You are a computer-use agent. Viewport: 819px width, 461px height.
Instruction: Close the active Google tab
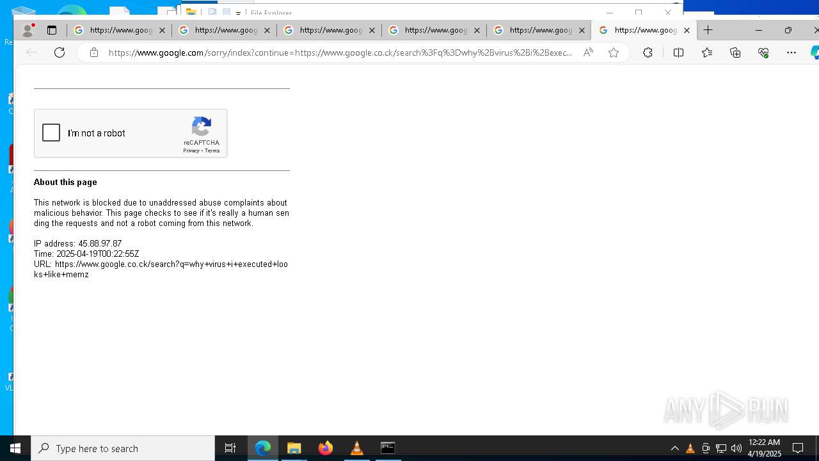(687, 30)
